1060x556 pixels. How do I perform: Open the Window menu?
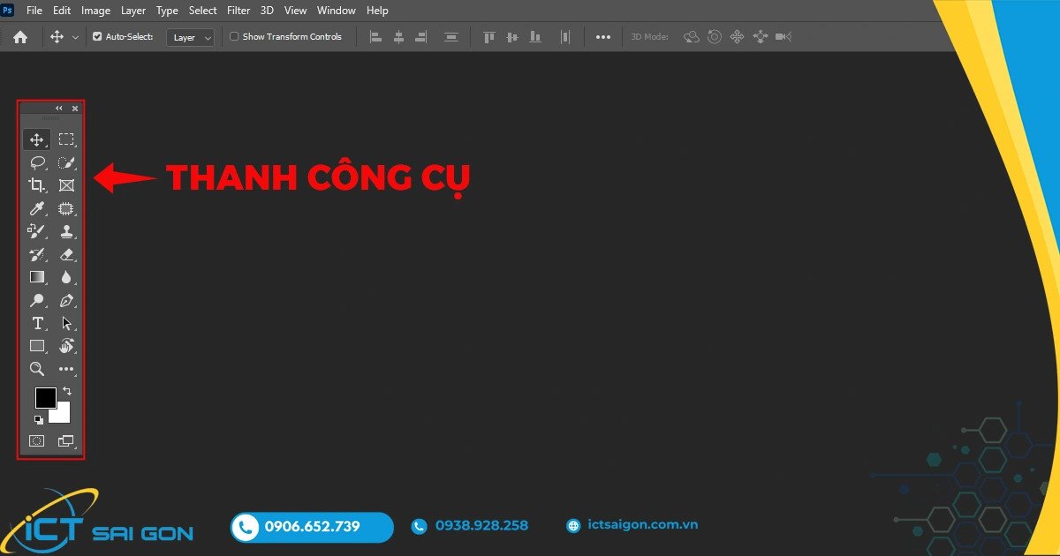pos(336,11)
